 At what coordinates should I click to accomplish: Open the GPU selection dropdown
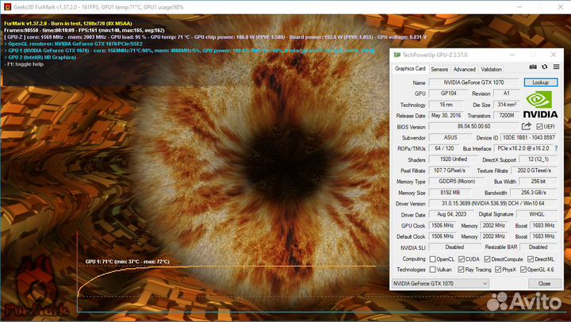(x=440, y=283)
